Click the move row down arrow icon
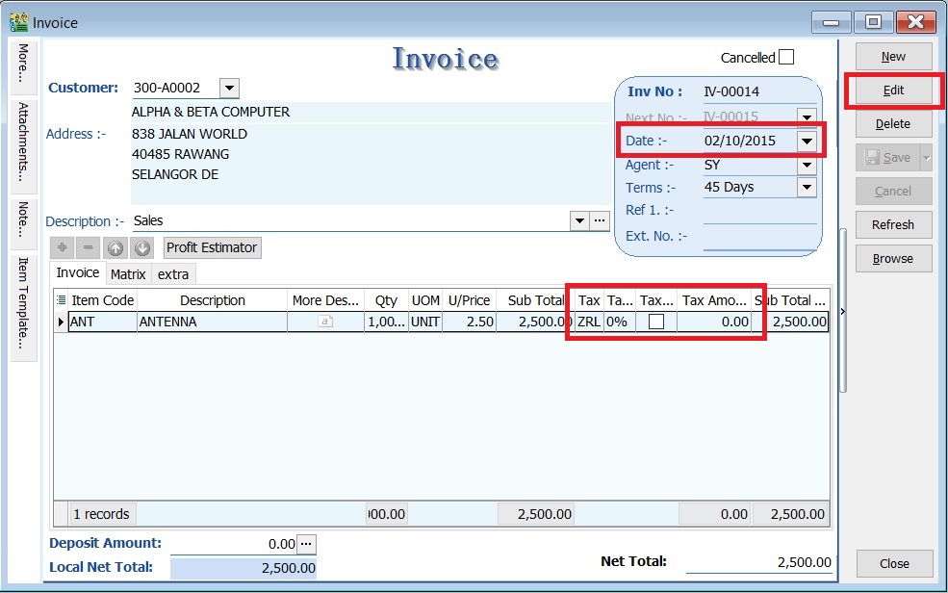The height and width of the screenshot is (593, 948). point(141,248)
